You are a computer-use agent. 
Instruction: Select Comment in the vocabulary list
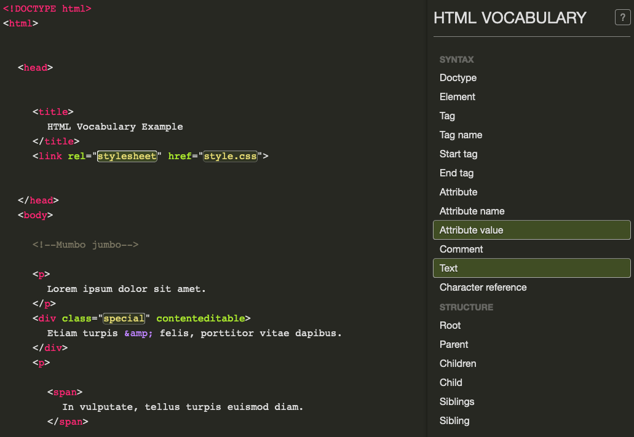click(461, 250)
